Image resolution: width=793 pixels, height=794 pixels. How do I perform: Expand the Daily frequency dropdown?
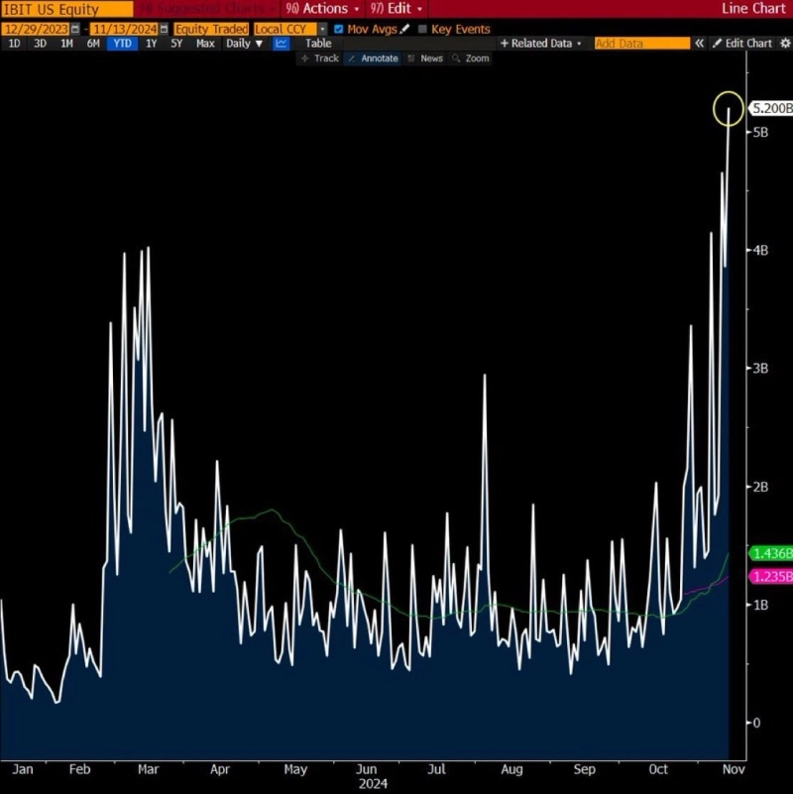[244, 44]
